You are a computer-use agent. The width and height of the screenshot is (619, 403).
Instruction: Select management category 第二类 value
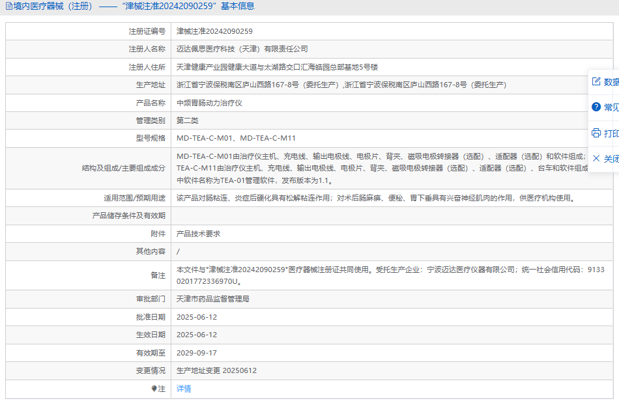point(188,120)
